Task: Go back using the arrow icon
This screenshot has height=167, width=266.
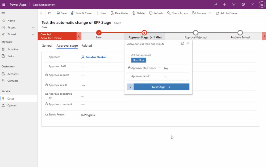Action: click(x=42, y=13)
